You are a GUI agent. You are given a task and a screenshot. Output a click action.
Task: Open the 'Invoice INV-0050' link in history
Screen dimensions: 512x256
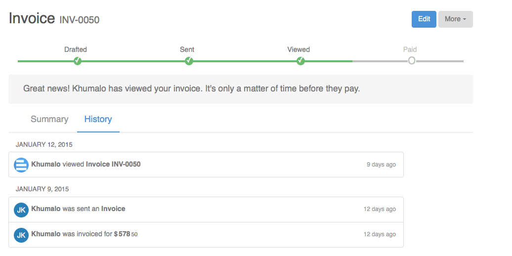click(113, 164)
